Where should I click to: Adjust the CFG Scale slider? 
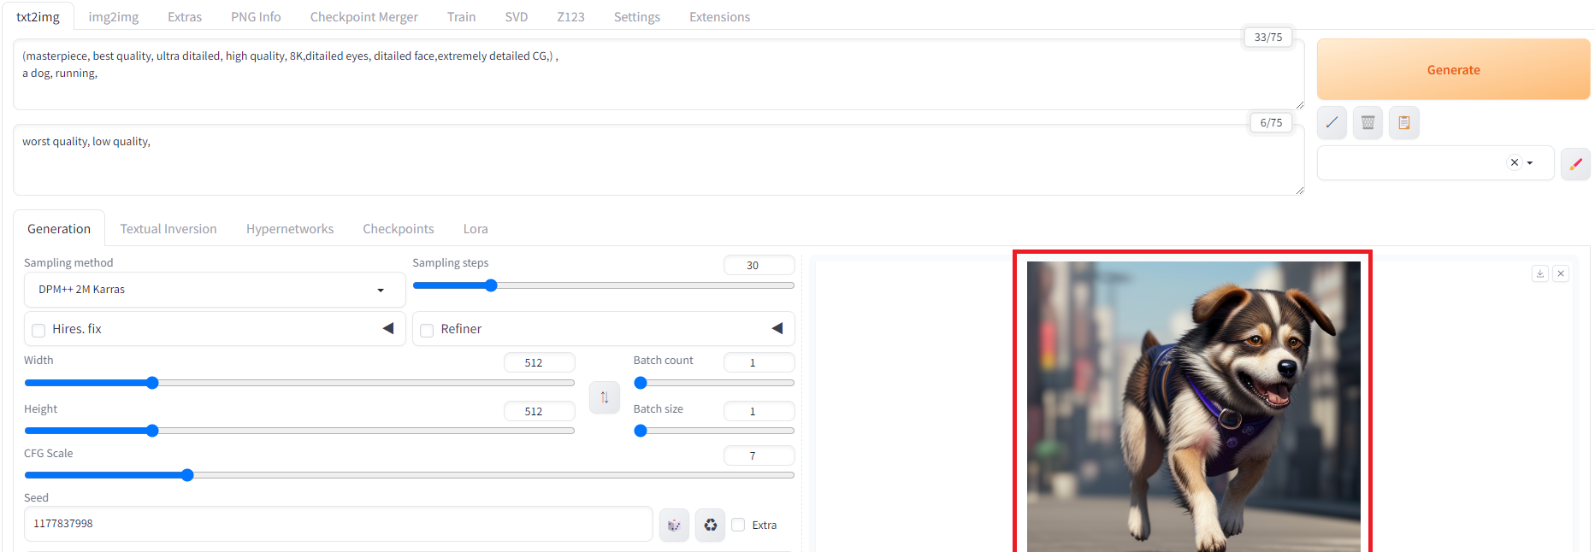409,475
